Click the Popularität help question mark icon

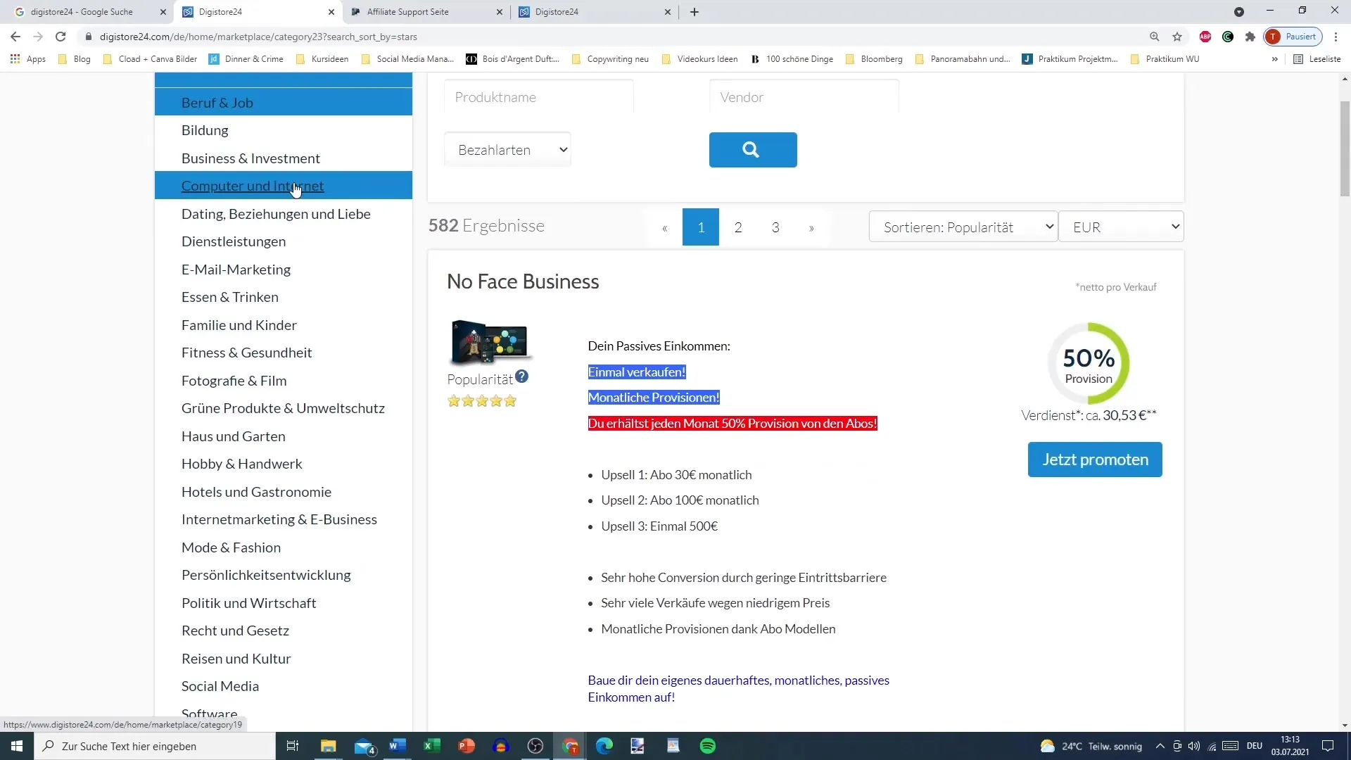(x=521, y=376)
